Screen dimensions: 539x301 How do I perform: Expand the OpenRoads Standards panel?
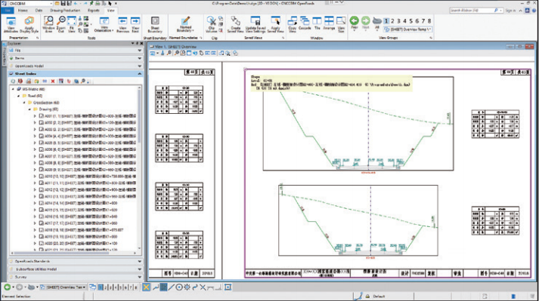[x=76, y=261]
